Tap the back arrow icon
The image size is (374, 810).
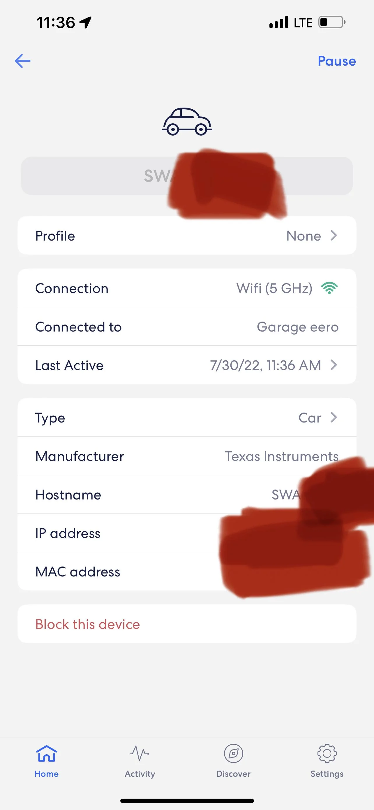click(23, 61)
